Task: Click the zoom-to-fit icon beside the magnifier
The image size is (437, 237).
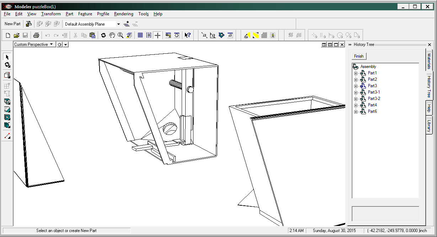Action: click(x=129, y=35)
